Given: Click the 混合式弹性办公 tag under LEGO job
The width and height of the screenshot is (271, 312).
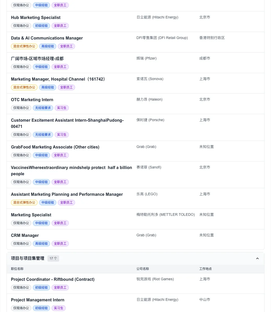Looking at the screenshot, I should pos(24,203).
